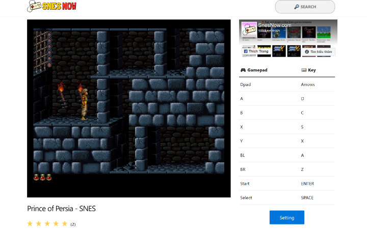Screen dimensions: 367x229
Task: Rate the game three stars
Action: [47, 223]
